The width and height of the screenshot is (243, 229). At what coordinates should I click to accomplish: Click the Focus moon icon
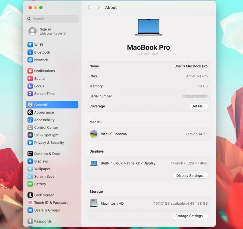click(x=30, y=86)
